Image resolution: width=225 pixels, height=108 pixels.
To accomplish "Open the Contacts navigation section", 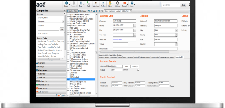I will tap(51, 63).
